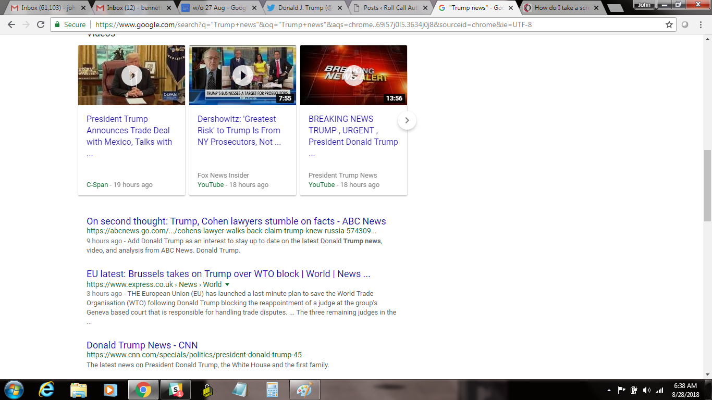The height and width of the screenshot is (400, 712).
Task: Open Windows Media Player from taskbar
Action: (x=111, y=390)
